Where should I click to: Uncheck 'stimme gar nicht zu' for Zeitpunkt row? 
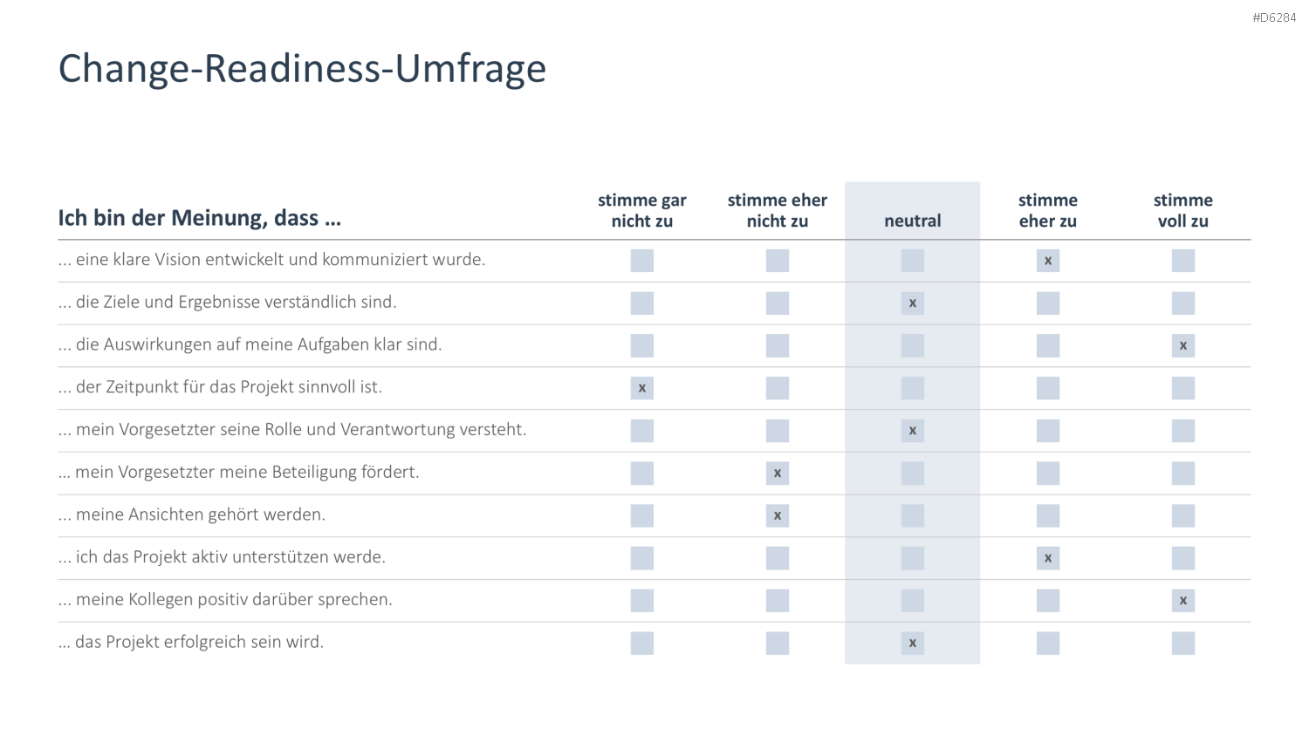coord(641,388)
